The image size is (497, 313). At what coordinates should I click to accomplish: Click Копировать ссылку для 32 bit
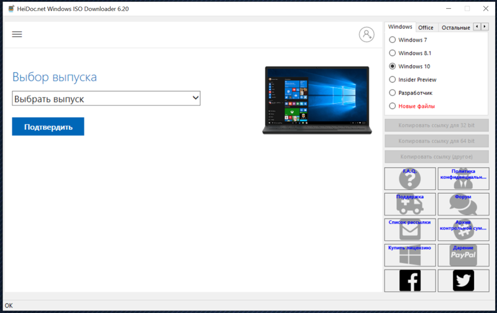437,125
